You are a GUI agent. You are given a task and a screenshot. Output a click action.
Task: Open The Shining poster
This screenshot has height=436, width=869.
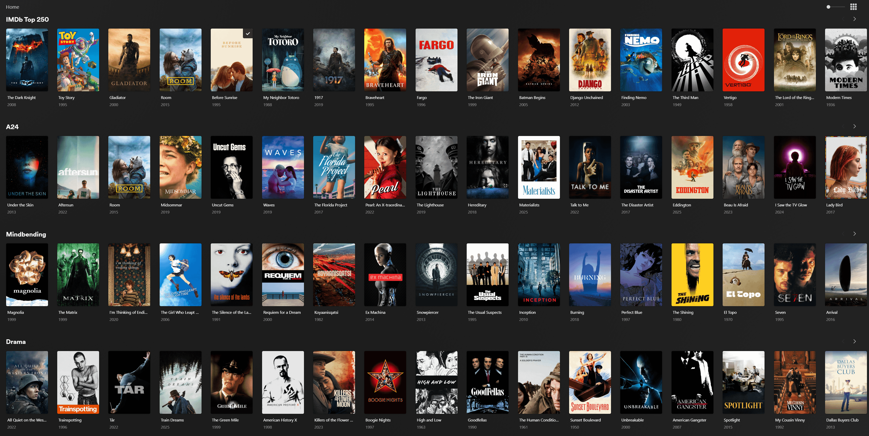coord(692,275)
